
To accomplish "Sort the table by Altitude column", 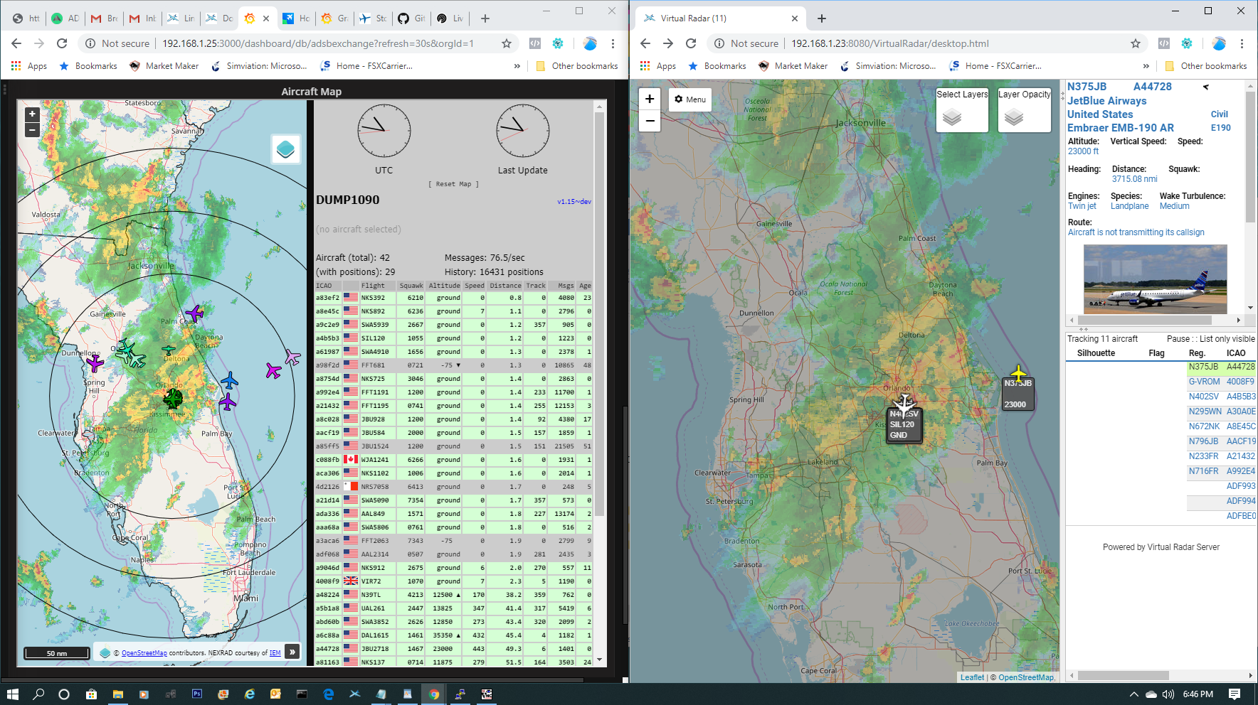I will [x=444, y=286].
